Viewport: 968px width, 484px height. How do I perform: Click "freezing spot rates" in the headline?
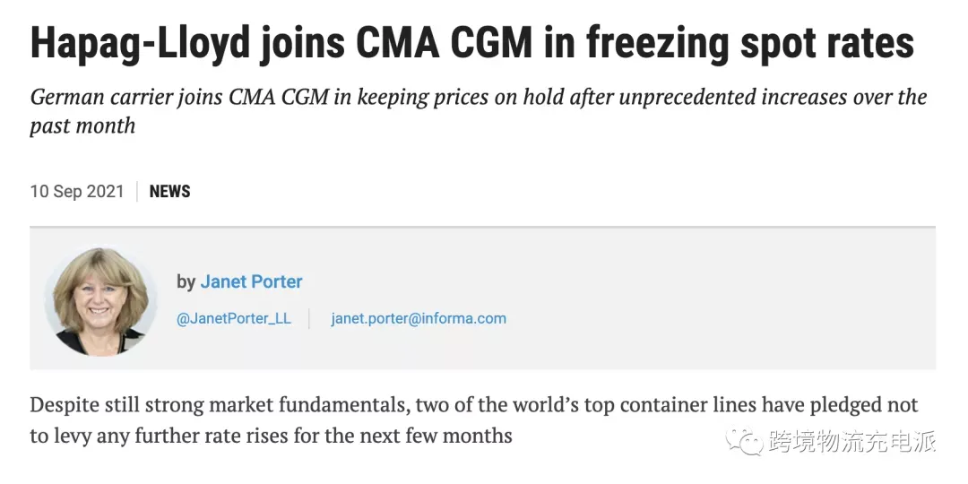pyautogui.click(x=750, y=43)
